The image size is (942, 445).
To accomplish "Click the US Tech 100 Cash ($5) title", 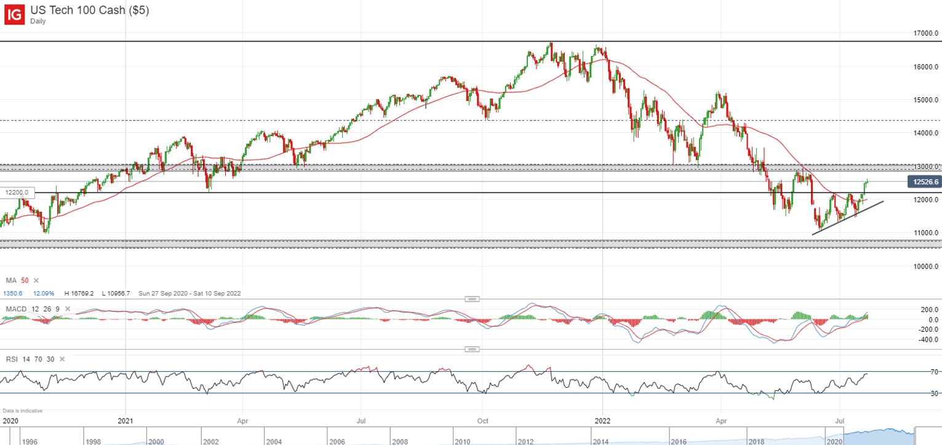I will [x=89, y=10].
